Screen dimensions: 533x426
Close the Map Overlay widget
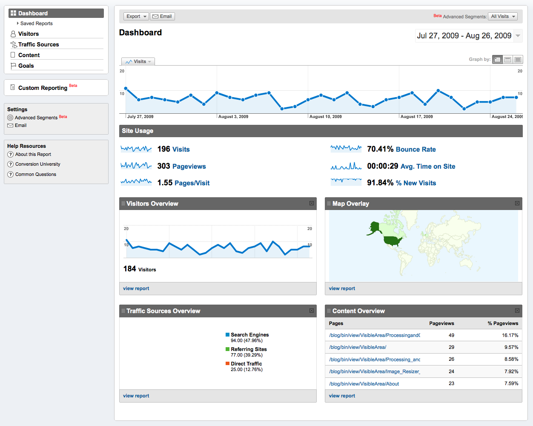pyautogui.click(x=517, y=204)
